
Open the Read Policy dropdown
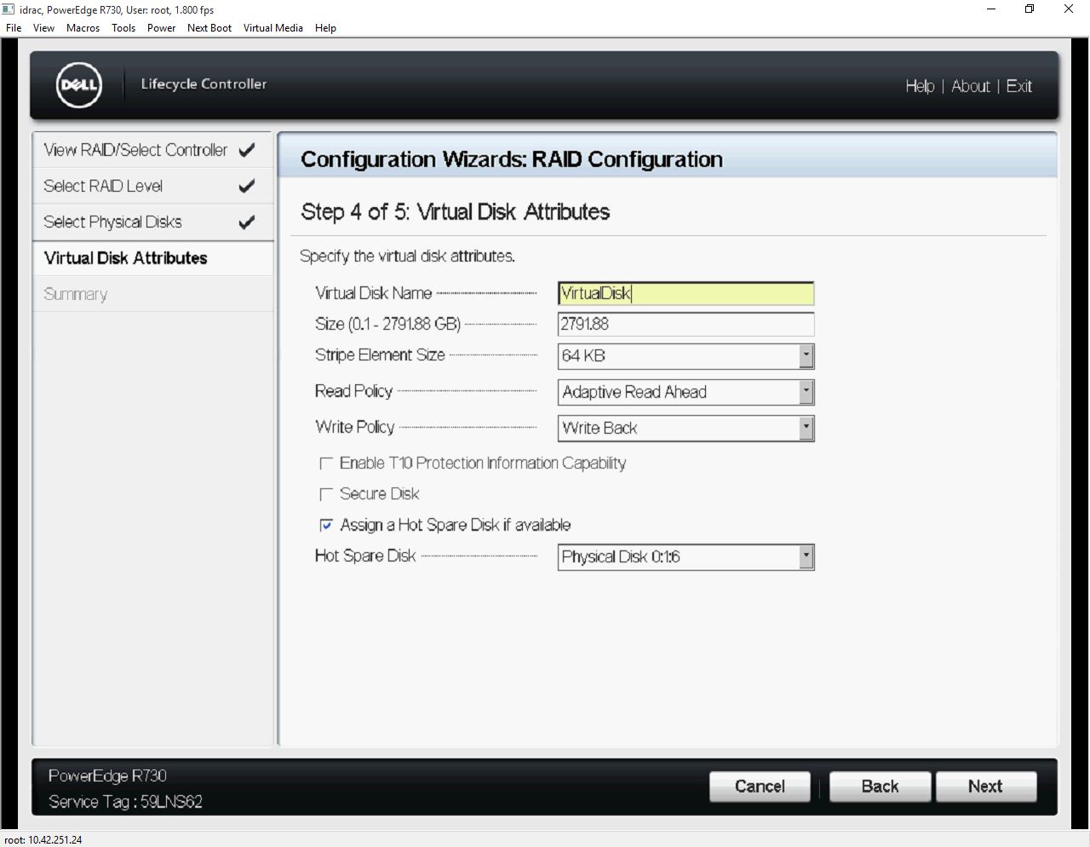coord(686,392)
